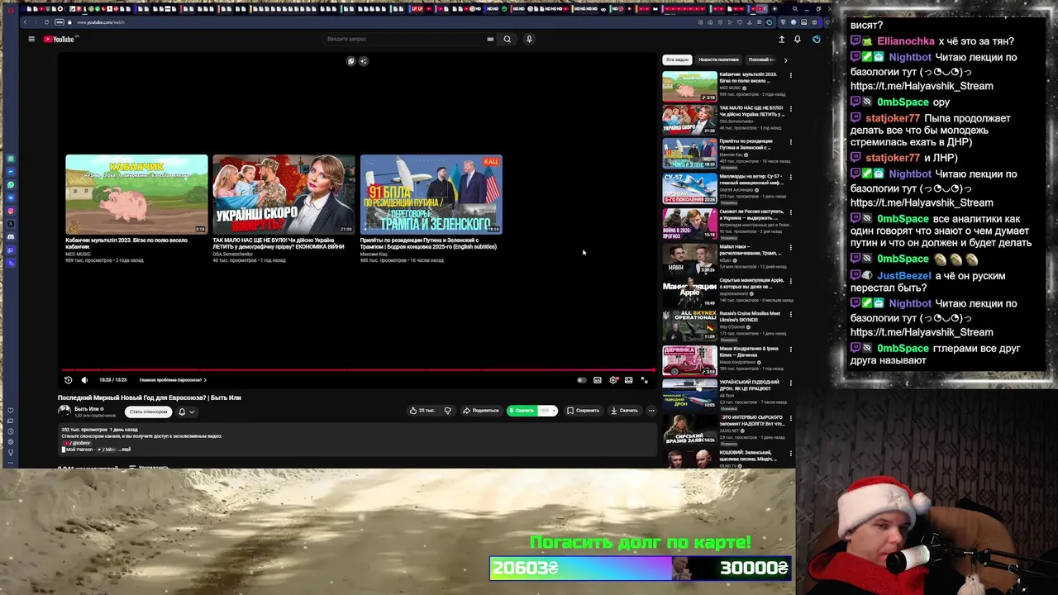Open endscreen Кабанчик pig cartoon thumbnail
This screenshot has height=595, width=1058.
tap(136, 194)
